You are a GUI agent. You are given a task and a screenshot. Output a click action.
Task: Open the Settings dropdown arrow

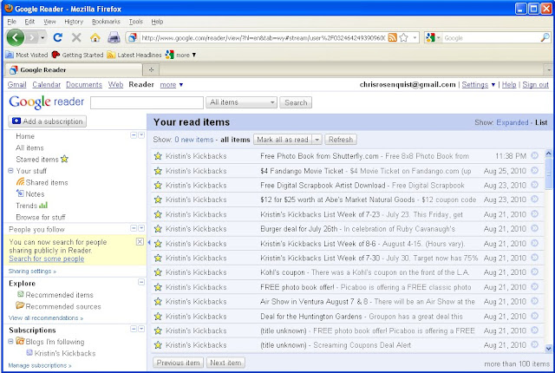(x=493, y=85)
